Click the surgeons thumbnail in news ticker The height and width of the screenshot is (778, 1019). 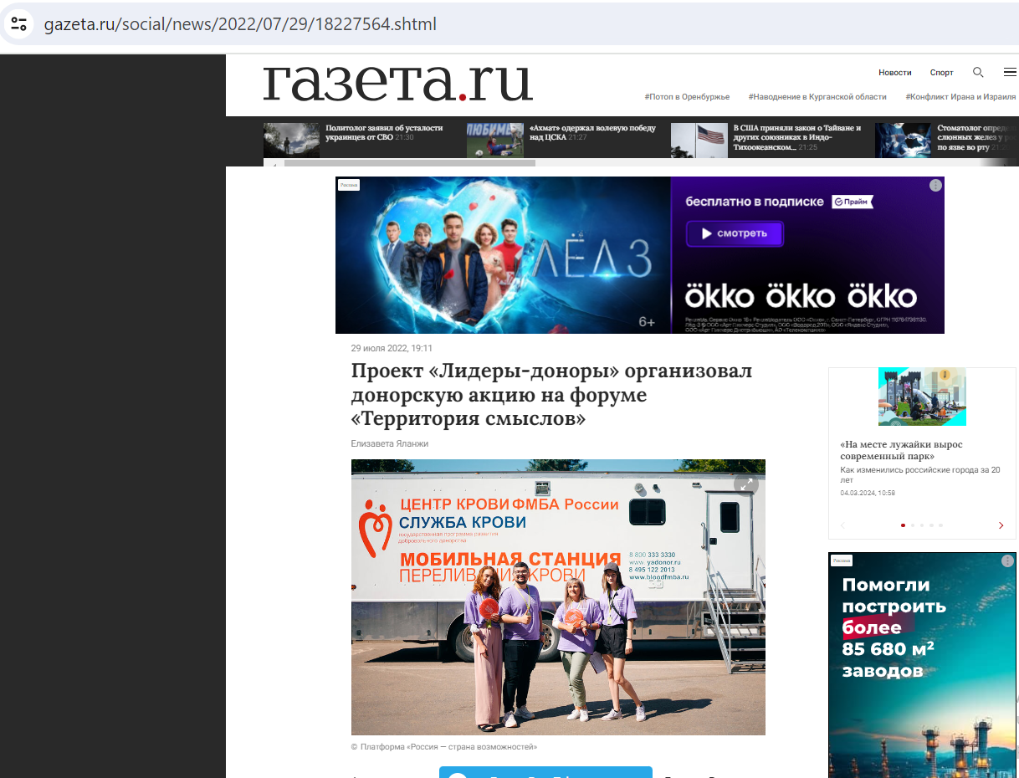(903, 141)
